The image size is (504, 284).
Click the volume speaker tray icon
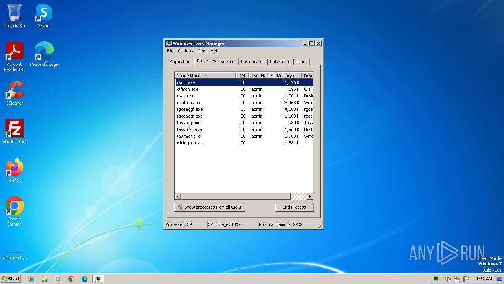pyautogui.click(x=447, y=279)
